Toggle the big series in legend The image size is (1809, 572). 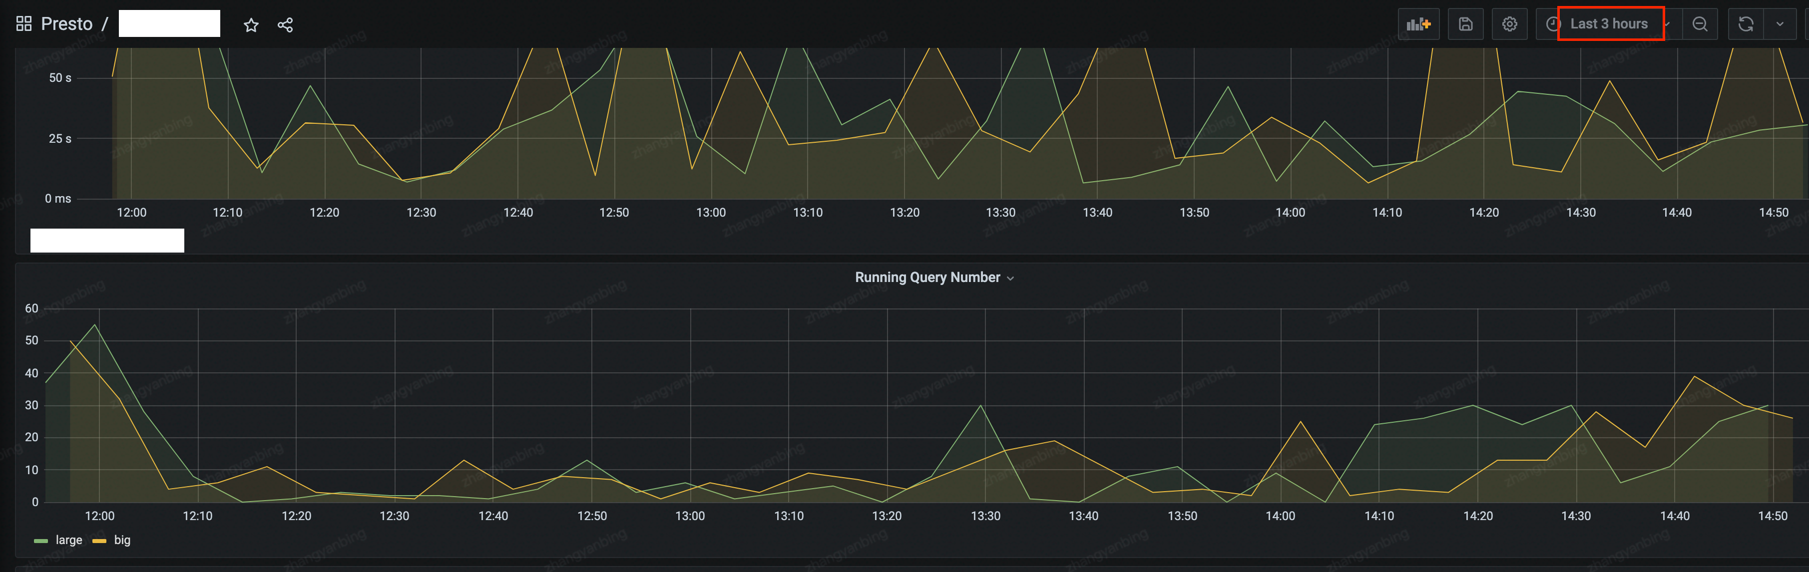[x=122, y=540]
